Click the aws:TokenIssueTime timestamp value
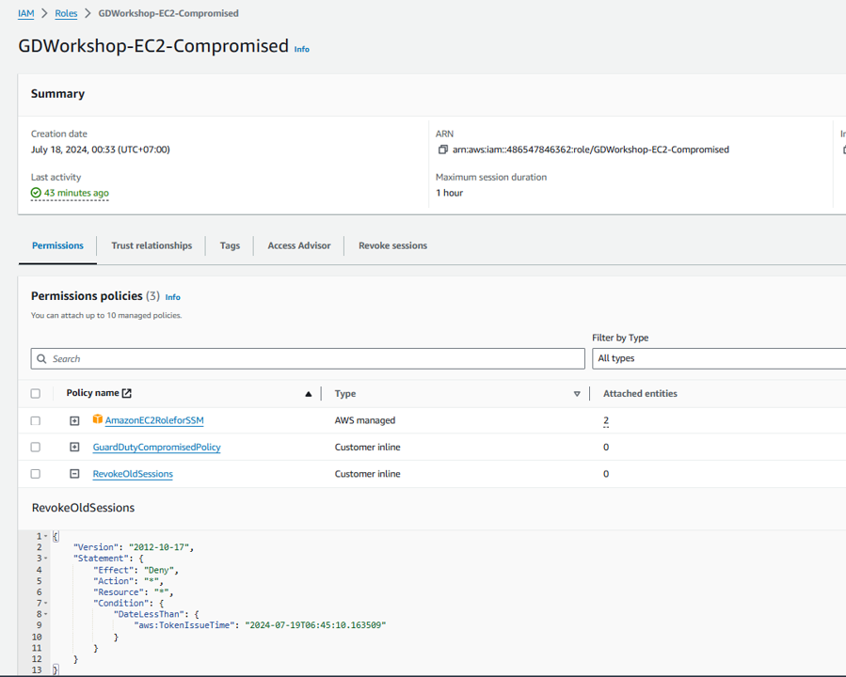The image size is (846, 677). point(315,625)
